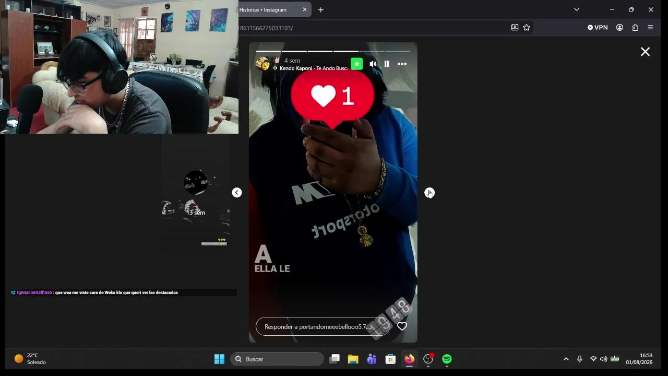The width and height of the screenshot is (668, 376).
Task: Click the microphone tray icon
Action: 579,359
